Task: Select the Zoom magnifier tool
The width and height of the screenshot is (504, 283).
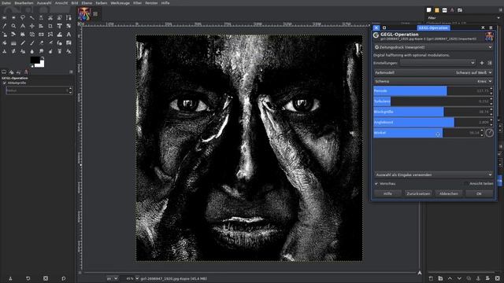Action: pos(13,26)
